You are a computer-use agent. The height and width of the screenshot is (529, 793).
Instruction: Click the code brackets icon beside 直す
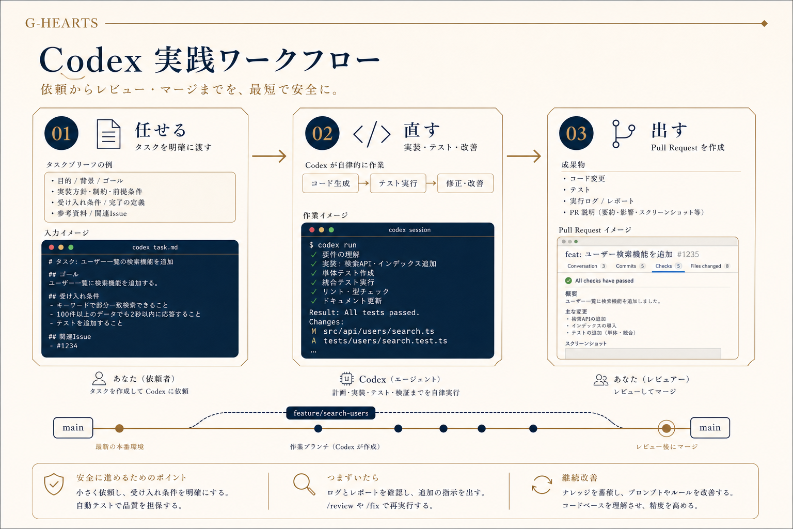[x=372, y=134]
